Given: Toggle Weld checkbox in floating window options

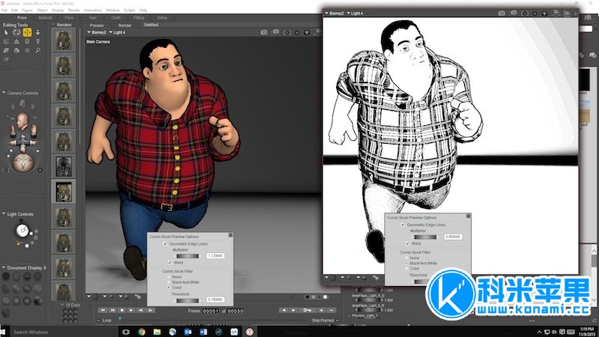Looking at the screenshot, I should coord(407,243).
